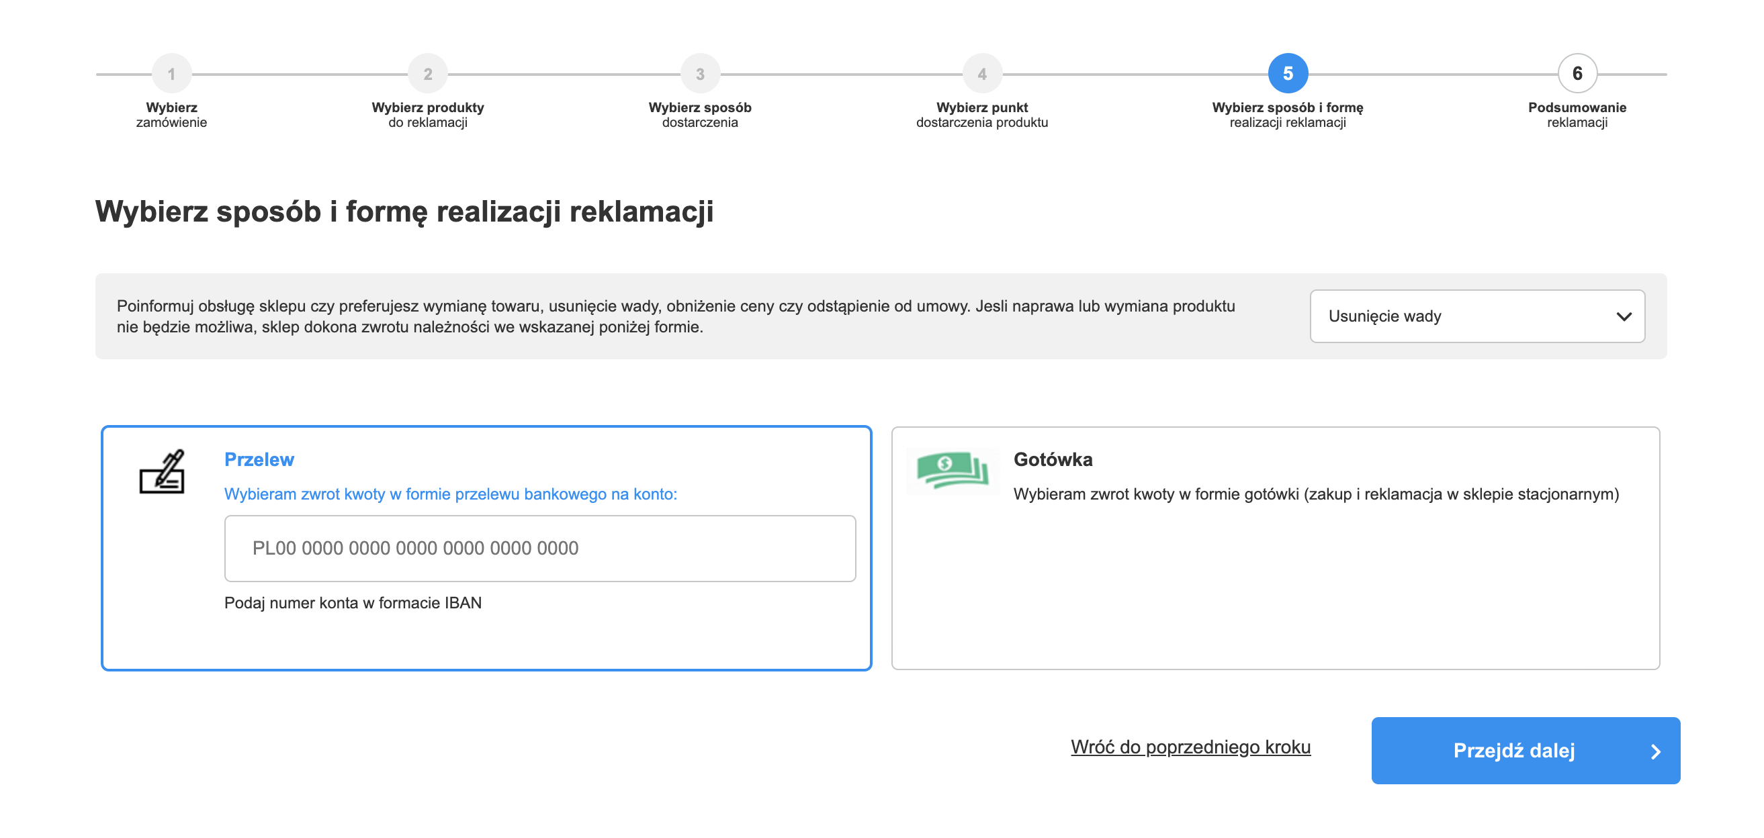The image size is (1764, 838).
Task: Click Przejdź dalej button
Action: pos(1525,750)
